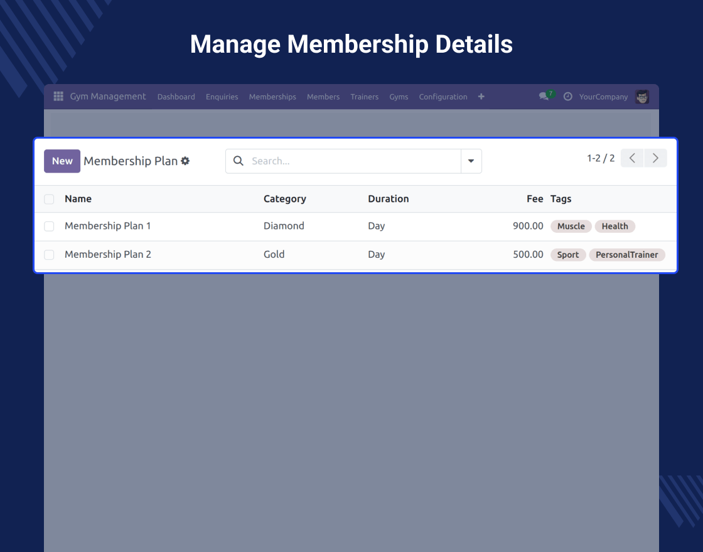Go to next page arrow
703x552 pixels.
pos(655,158)
